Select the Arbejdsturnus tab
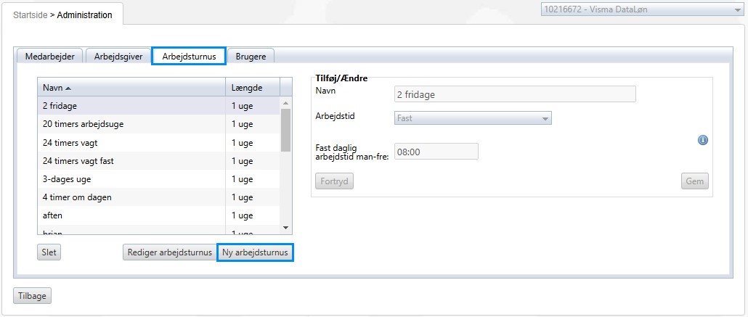This screenshot has width=748, height=317. pyautogui.click(x=188, y=57)
